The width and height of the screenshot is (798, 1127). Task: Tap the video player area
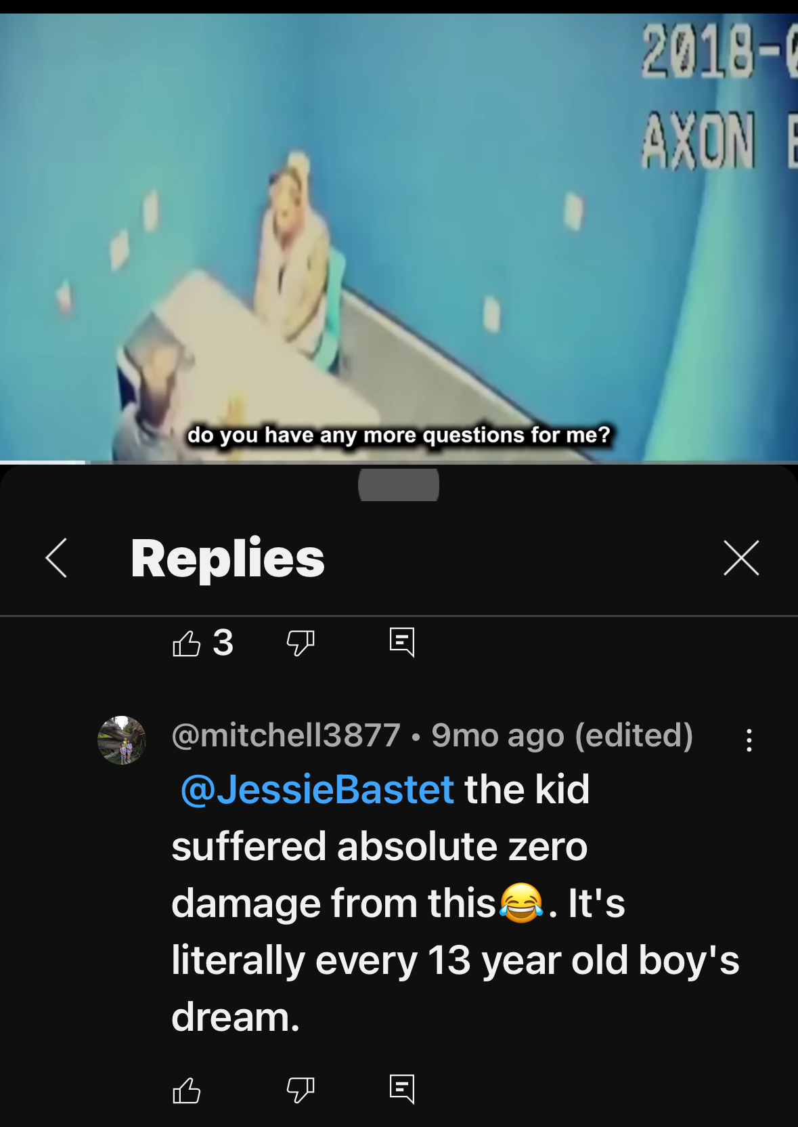point(399,237)
